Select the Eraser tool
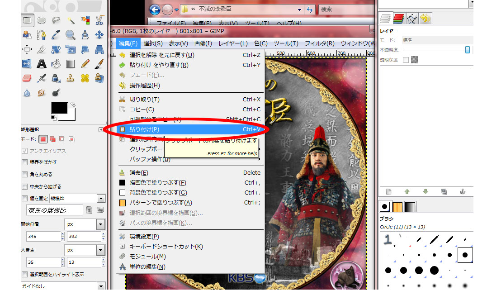The width and height of the screenshot is (487, 295). pyautogui.click(x=27, y=78)
